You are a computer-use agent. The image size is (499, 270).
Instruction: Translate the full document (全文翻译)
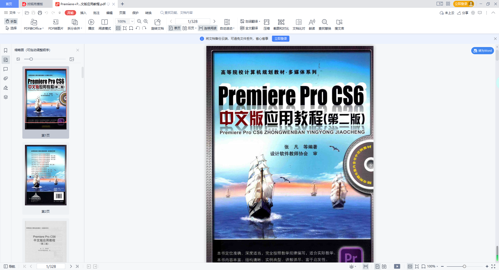(x=249, y=28)
